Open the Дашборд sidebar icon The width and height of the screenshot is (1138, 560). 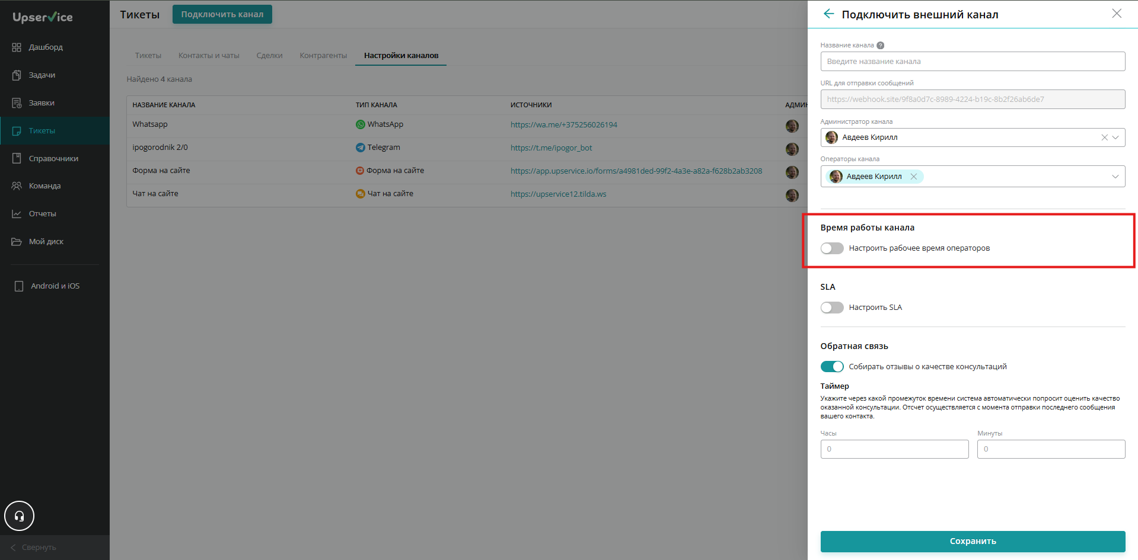(17, 47)
